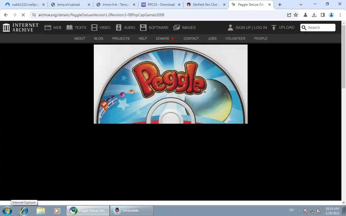Open the HELP link
346x216 pixels.
point(143,39)
